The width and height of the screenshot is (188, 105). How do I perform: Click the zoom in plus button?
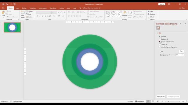pos(180,101)
